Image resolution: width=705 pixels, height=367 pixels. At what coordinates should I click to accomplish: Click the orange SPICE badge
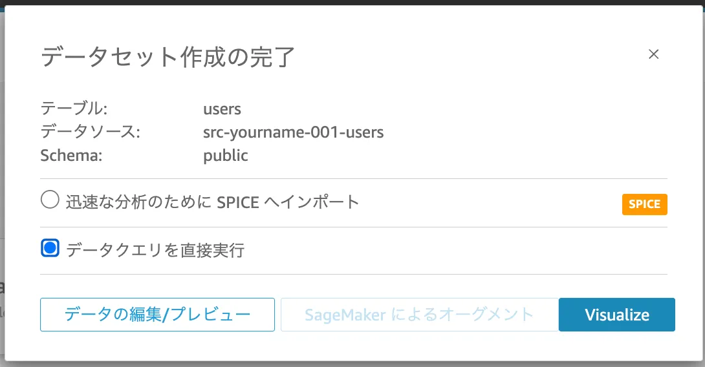644,204
